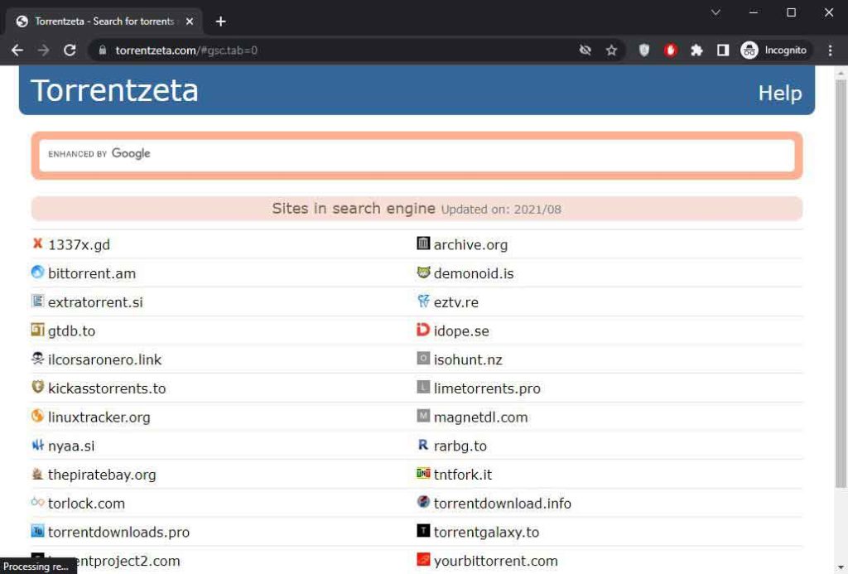Screen dimensions: 848x574
Task: Click the red hand blocker extension icon
Action: tap(670, 51)
